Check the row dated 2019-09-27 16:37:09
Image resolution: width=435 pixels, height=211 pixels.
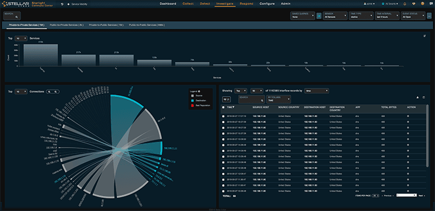[223, 122]
